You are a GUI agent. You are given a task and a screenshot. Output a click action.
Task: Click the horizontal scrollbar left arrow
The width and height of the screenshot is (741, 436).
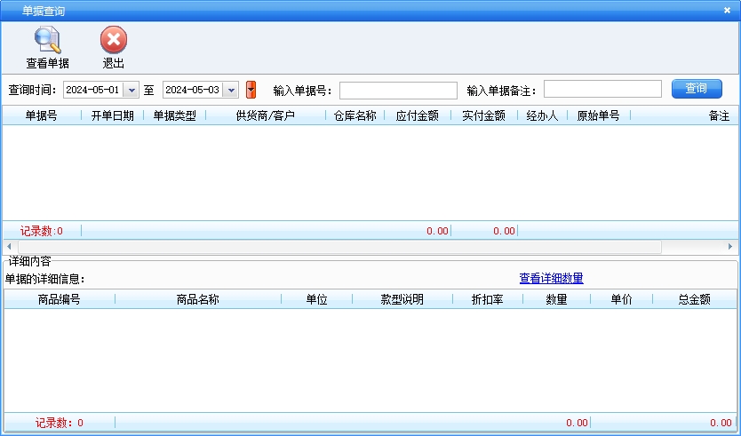pyautogui.click(x=8, y=246)
